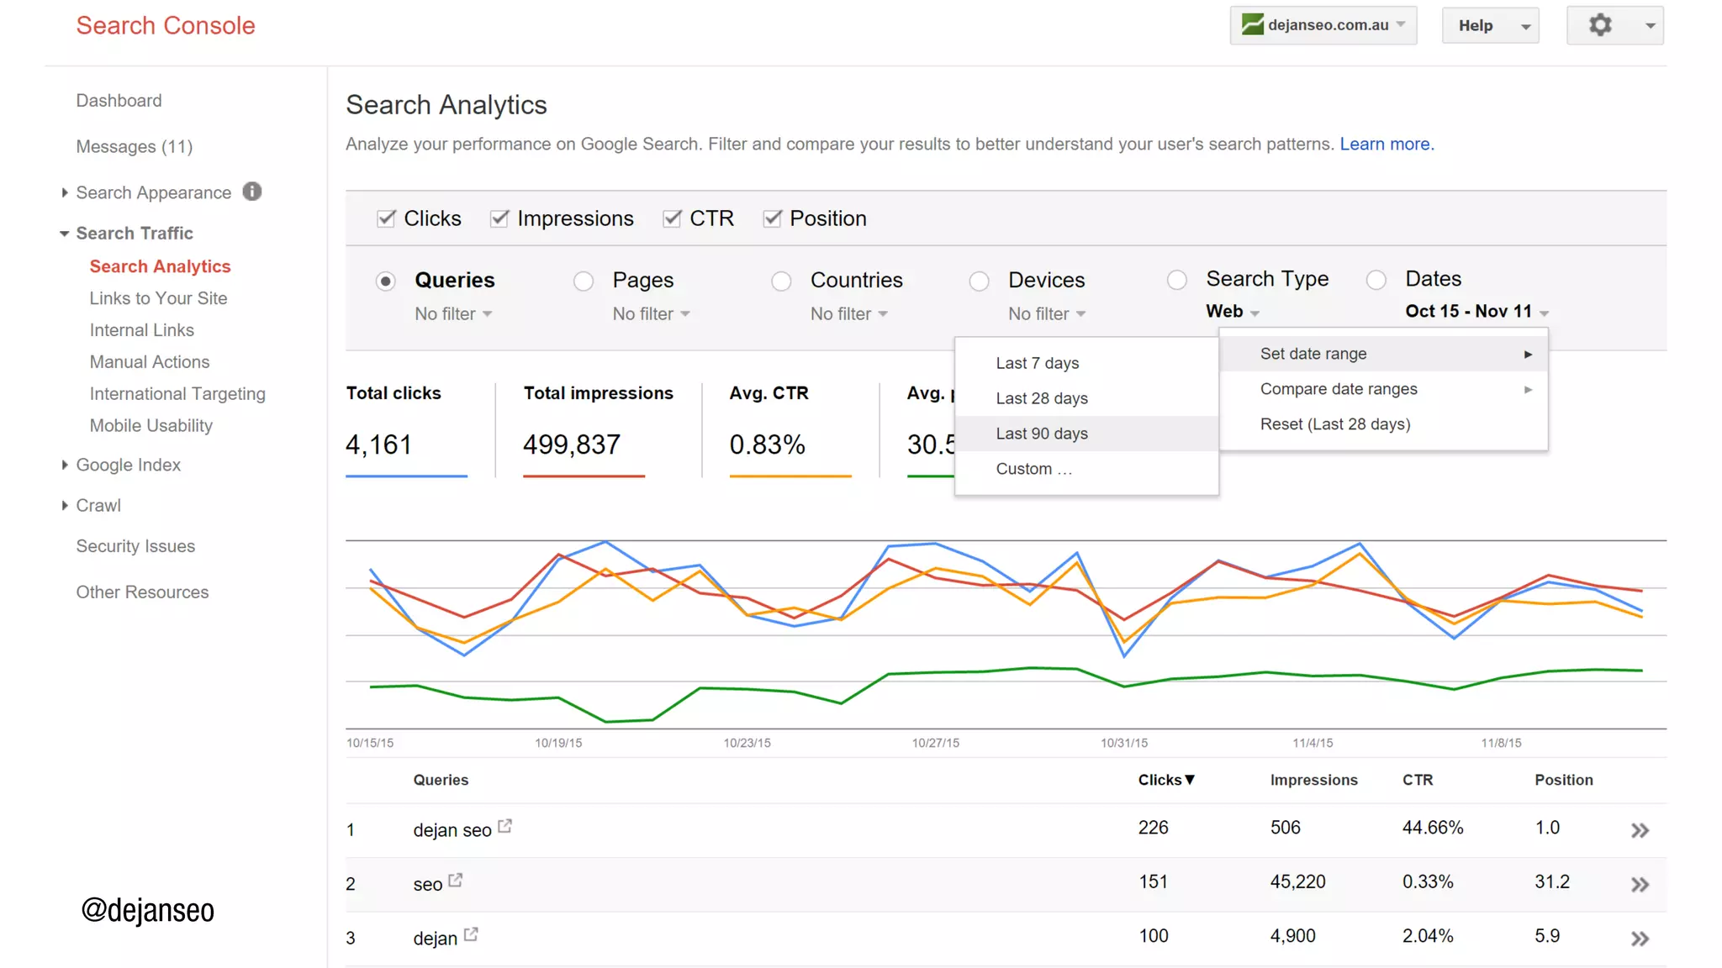1722x968 pixels.
Task: Click double-chevron on the 'dejan' row
Action: pos(1640,939)
